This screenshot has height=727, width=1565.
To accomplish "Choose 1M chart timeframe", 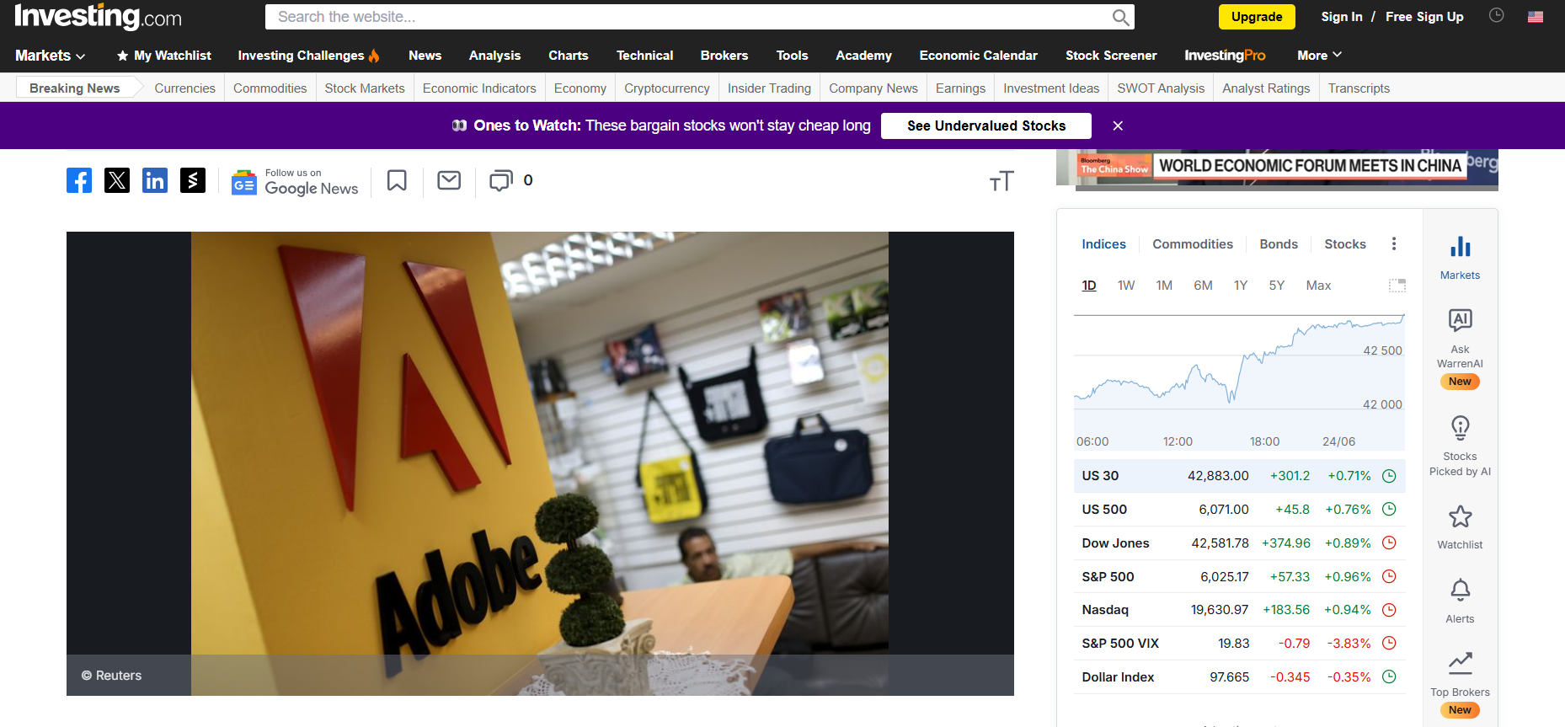I will coord(1164,286).
